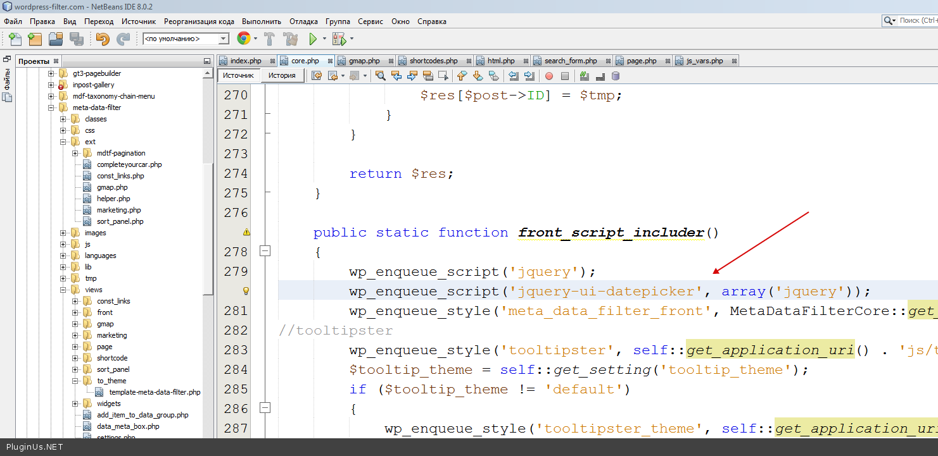Close the index.php editor tab
Image resolution: width=938 pixels, height=456 pixels.
coord(273,61)
